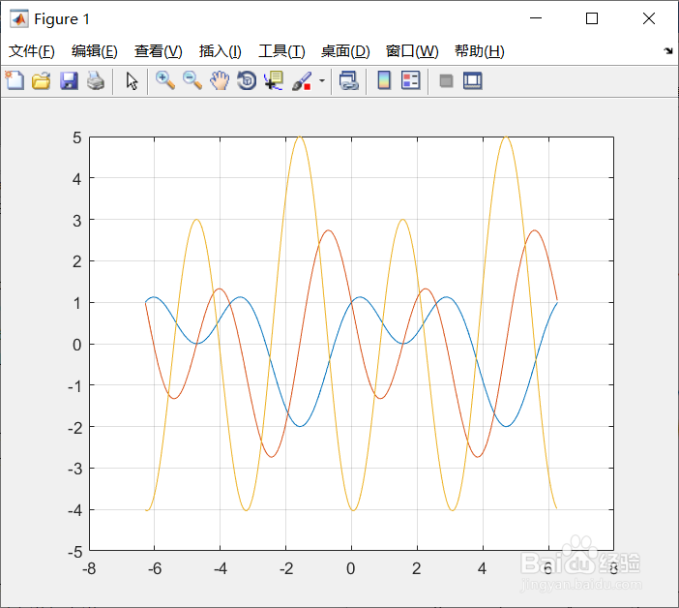This screenshot has height=608, width=679.
Task: Expand the Brush color dropdown arrow
Action: [322, 80]
